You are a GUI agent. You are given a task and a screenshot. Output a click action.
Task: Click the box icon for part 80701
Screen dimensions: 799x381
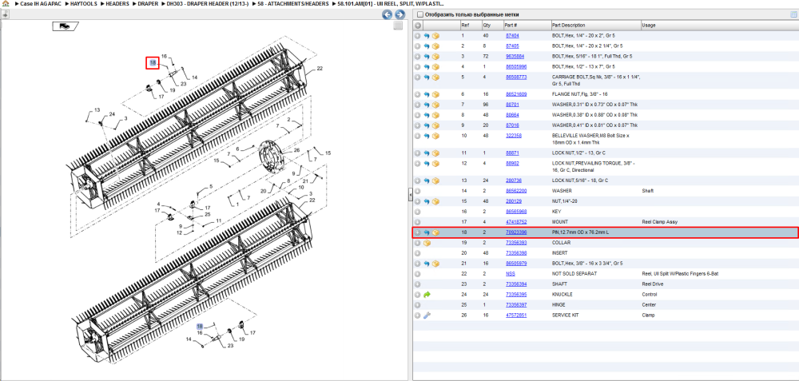coord(435,105)
